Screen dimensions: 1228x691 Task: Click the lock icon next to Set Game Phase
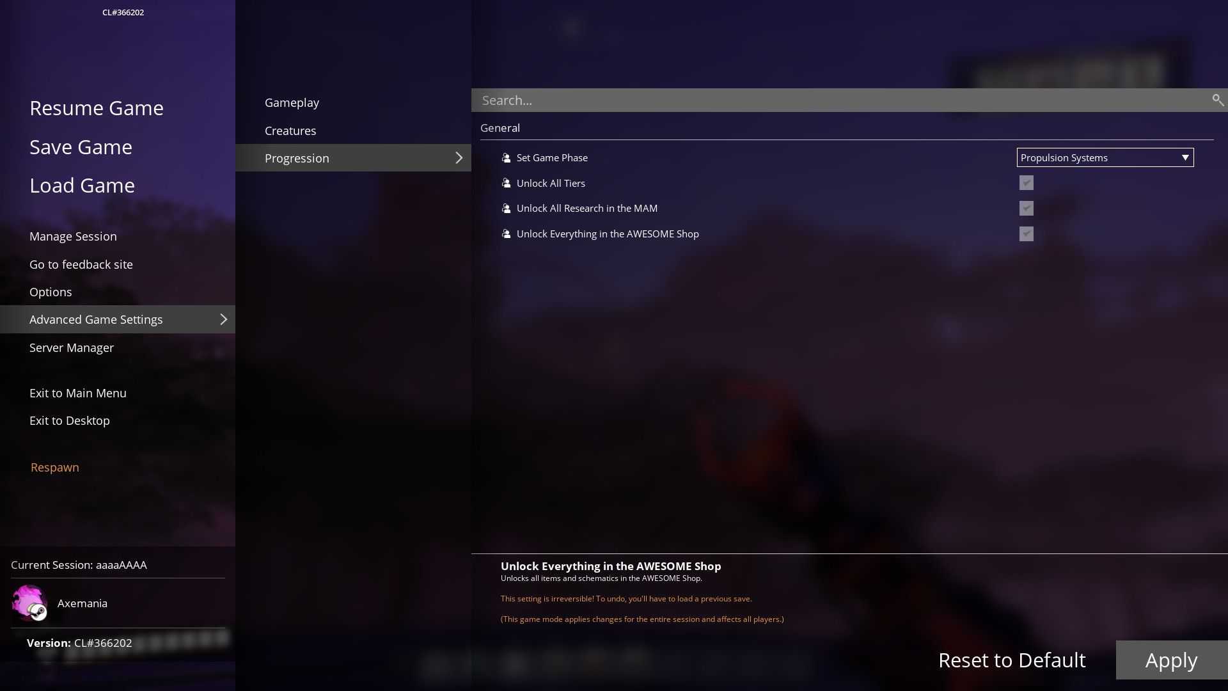506,158
